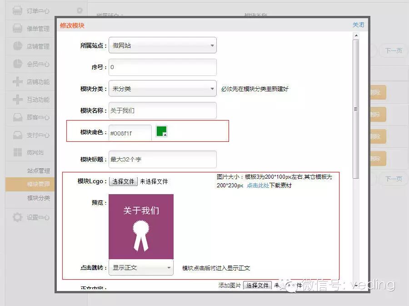Screen dimensions: 409x306
Task: Click 选择文件 button next to 添加图片
Action: 257,286
